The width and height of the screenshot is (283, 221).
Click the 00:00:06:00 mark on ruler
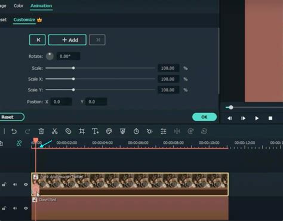tap(138, 143)
